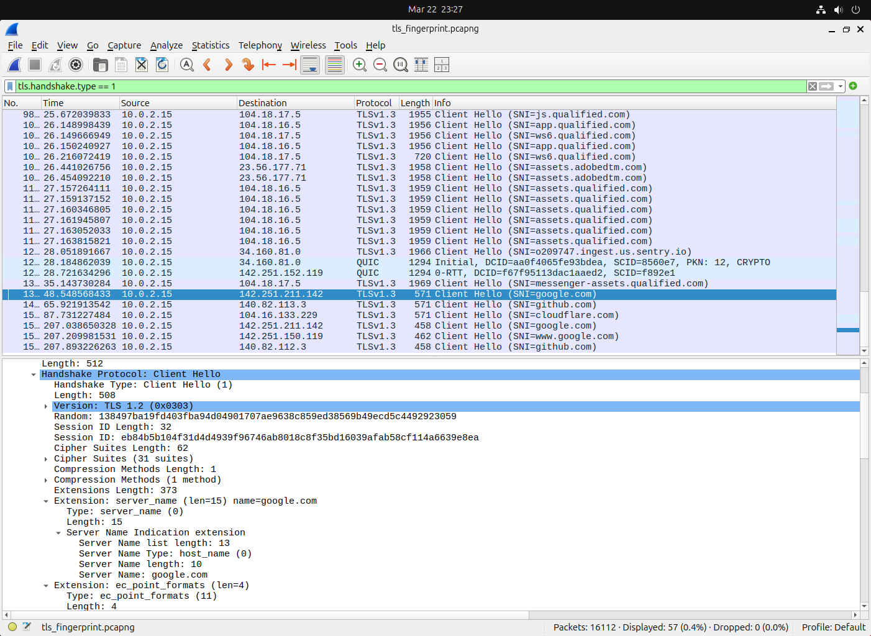
Task: Click the Profile: Default status bar entry
Action: click(x=833, y=627)
